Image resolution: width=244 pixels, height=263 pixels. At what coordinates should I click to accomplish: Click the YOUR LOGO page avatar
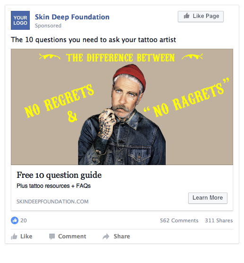(20, 20)
